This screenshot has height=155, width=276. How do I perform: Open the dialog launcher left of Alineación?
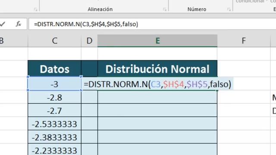tap(35, 9)
